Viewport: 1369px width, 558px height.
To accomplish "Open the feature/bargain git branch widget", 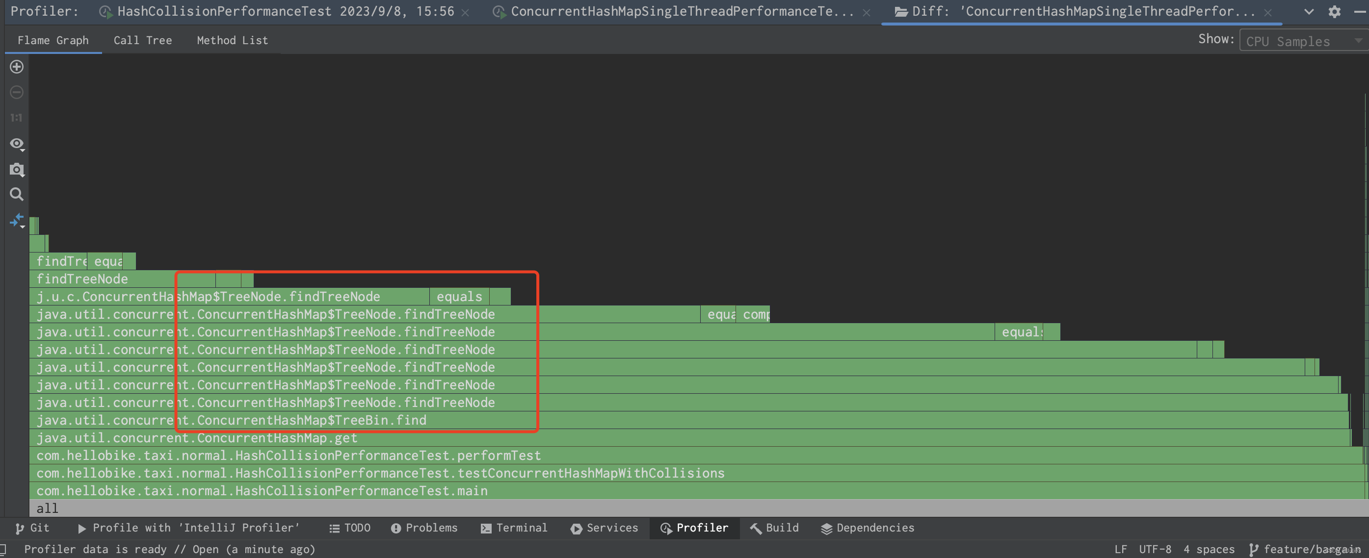I will tap(1305, 549).
